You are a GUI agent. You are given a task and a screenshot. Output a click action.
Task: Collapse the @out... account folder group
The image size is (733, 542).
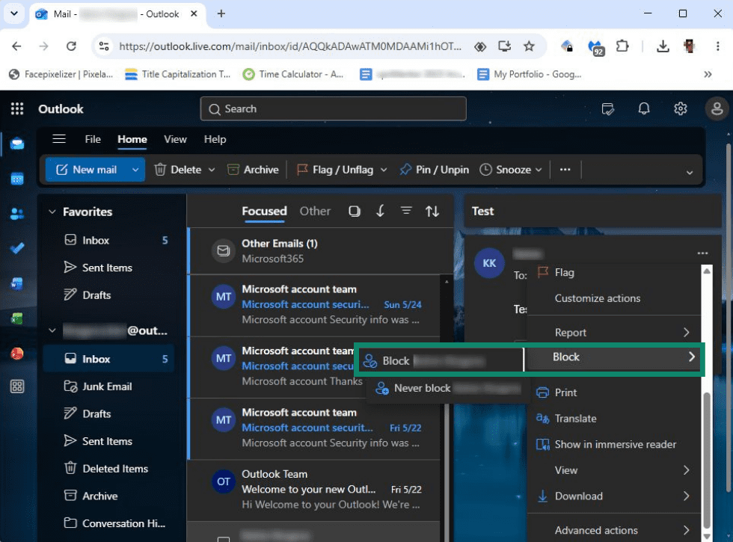point(52,330)
